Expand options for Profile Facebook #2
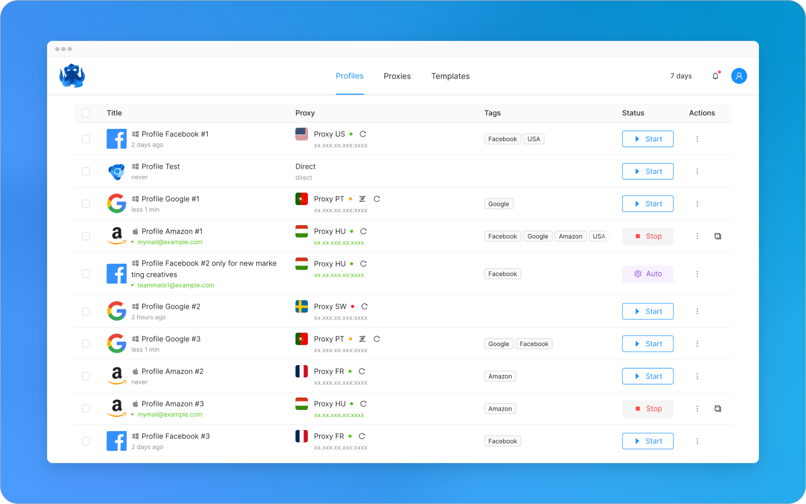Screen dimensions: 806x504 pyautogui.click(x=697, y=274)
